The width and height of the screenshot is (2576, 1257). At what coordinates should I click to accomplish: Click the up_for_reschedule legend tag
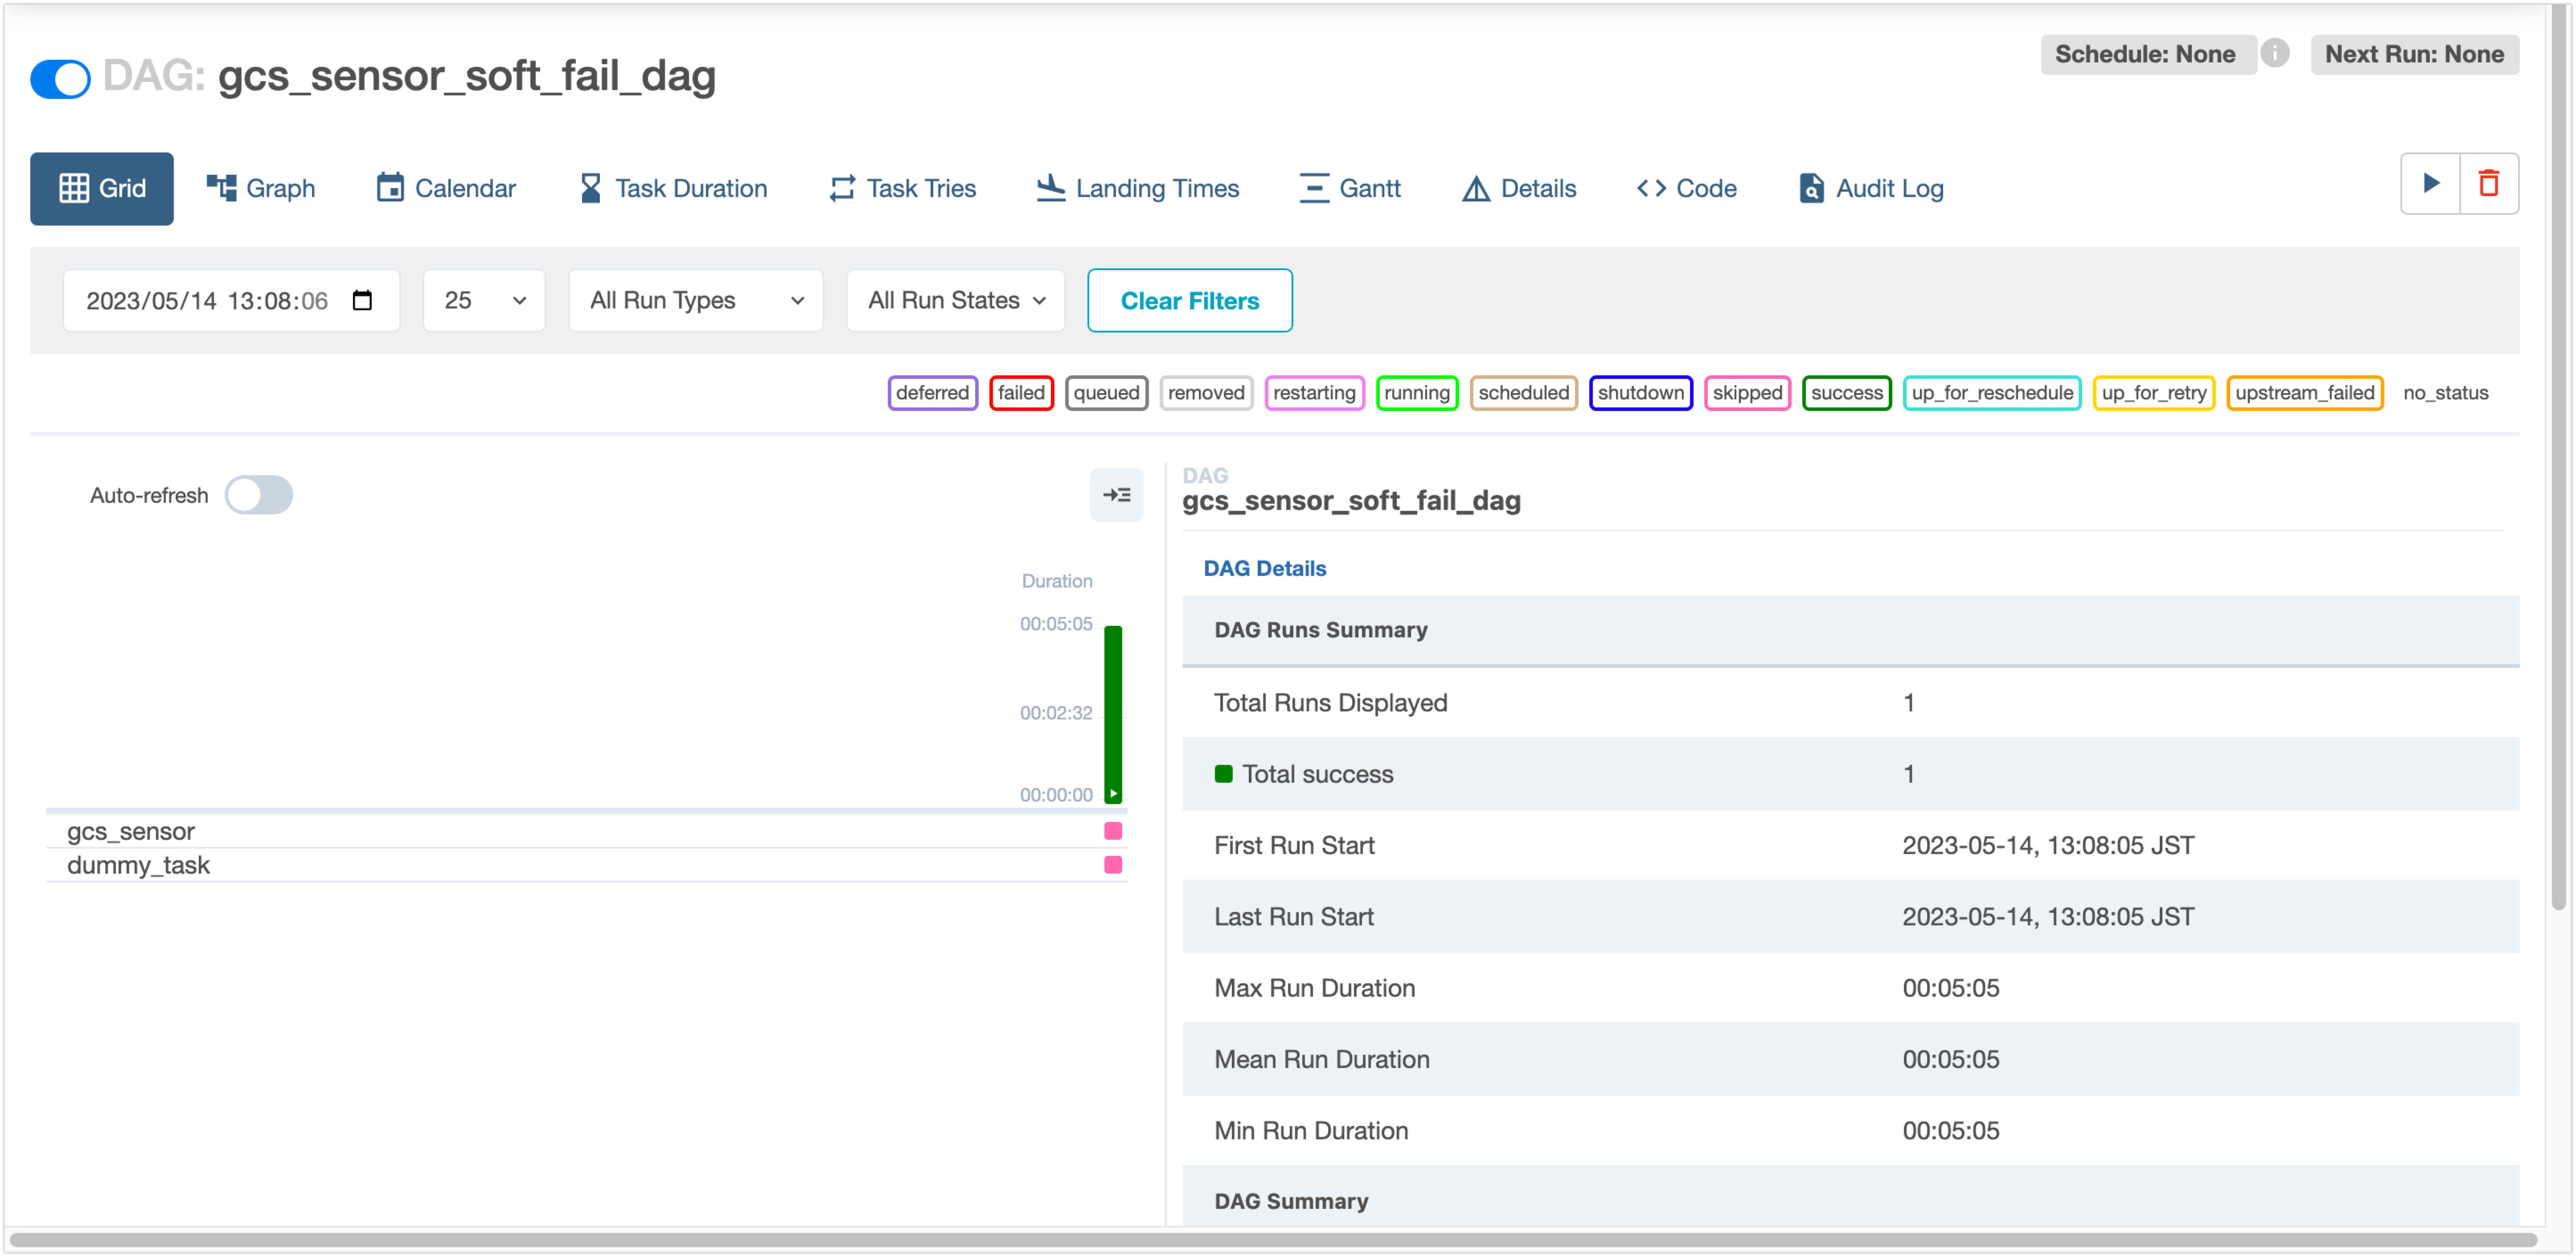(1992, 393)
